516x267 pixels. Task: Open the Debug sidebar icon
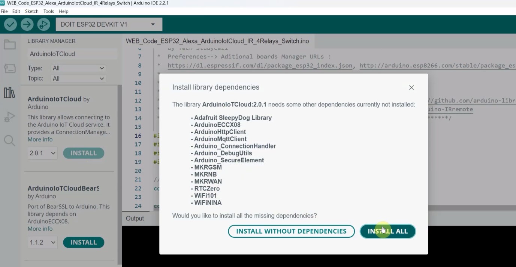point(9,117)
